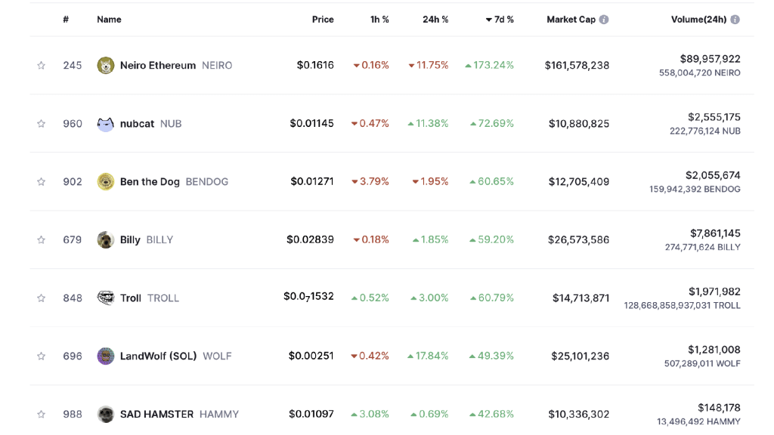Click the SAD HAMSTER coin logo
Screen dimensions: 774x435
pyautogui.click(x=106, y=415)
